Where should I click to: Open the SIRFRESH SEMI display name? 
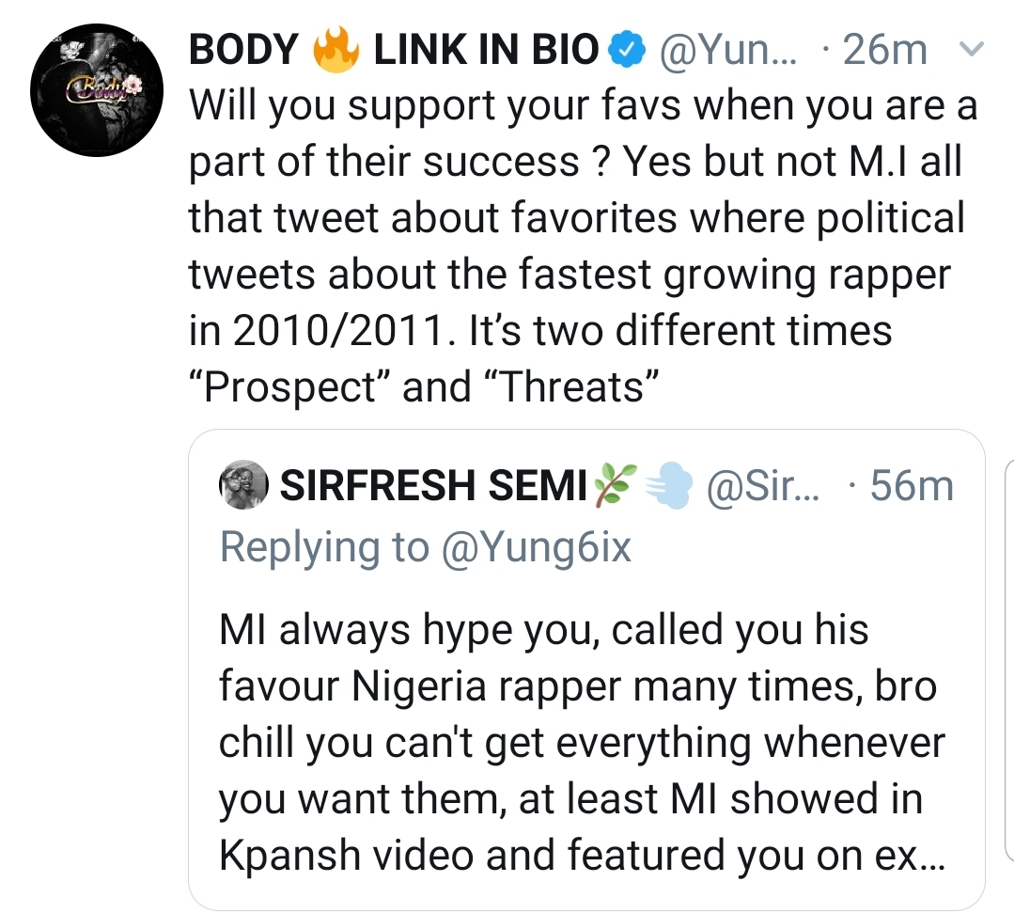click(434, 486)
